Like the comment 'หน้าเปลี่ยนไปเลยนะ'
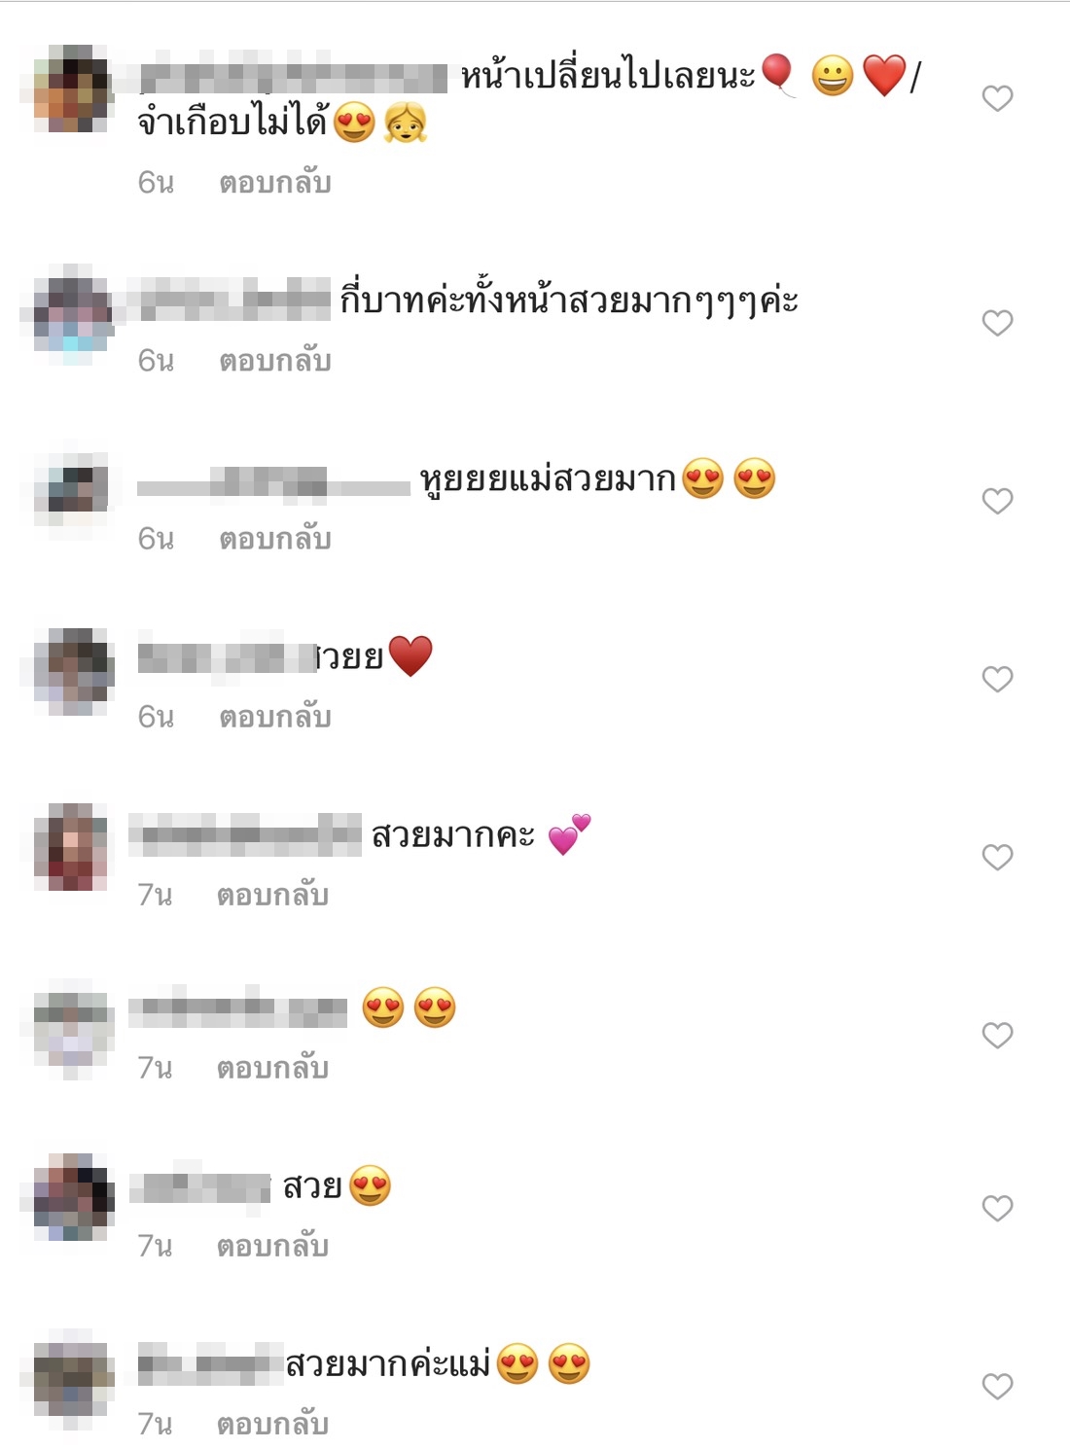The width and height of the screenshot is (1070, 1449). pyautogui.click(x=997, y=98)
